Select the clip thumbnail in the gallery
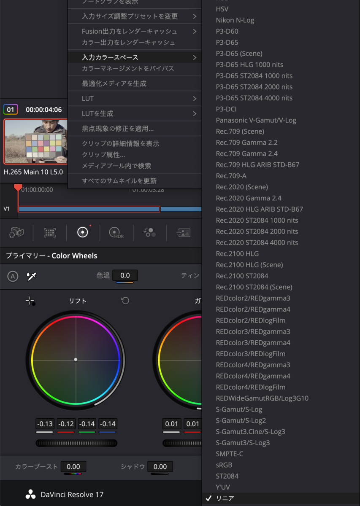 pos(35,141)
